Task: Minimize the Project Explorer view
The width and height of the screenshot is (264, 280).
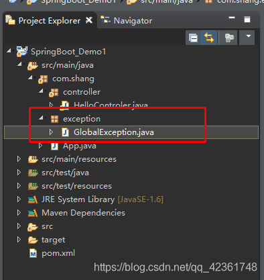Action: click(232, 17)
